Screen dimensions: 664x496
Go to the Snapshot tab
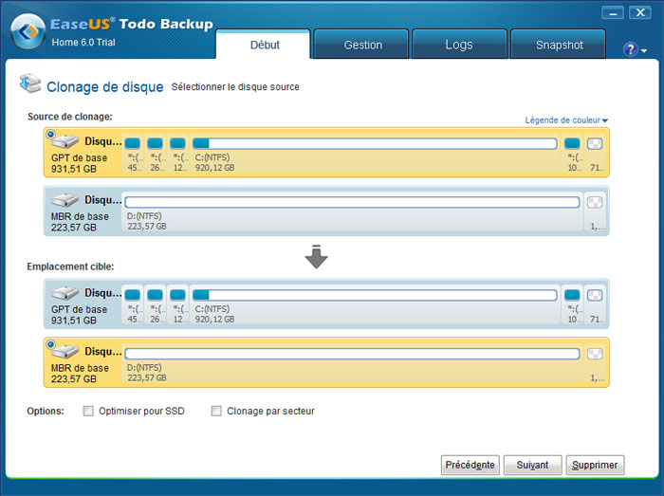(x=559, y=45)
